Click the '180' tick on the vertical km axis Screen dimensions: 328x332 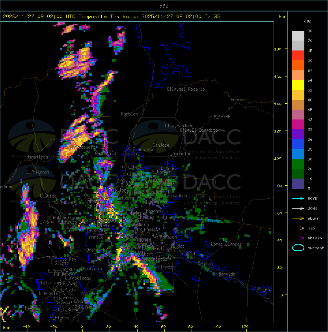point(278,49)
